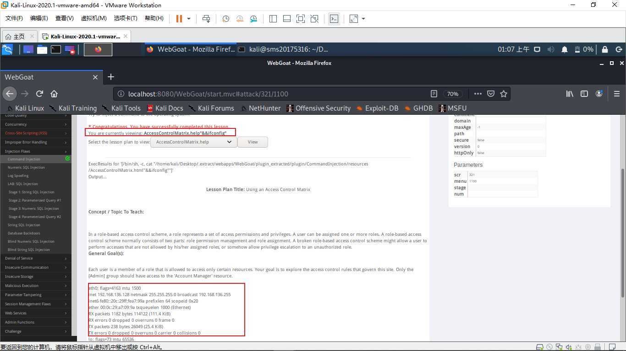The image size is (626, 351).
Task: Select the Command Injection lesson
Action: [x=35, y=159]
